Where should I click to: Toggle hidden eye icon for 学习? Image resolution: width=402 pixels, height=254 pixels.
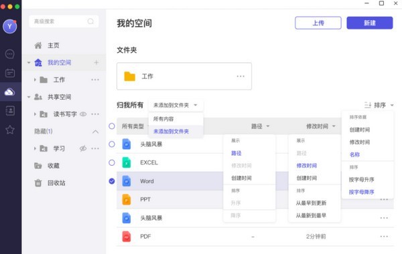pyautogui.click(x=83, y=148)
